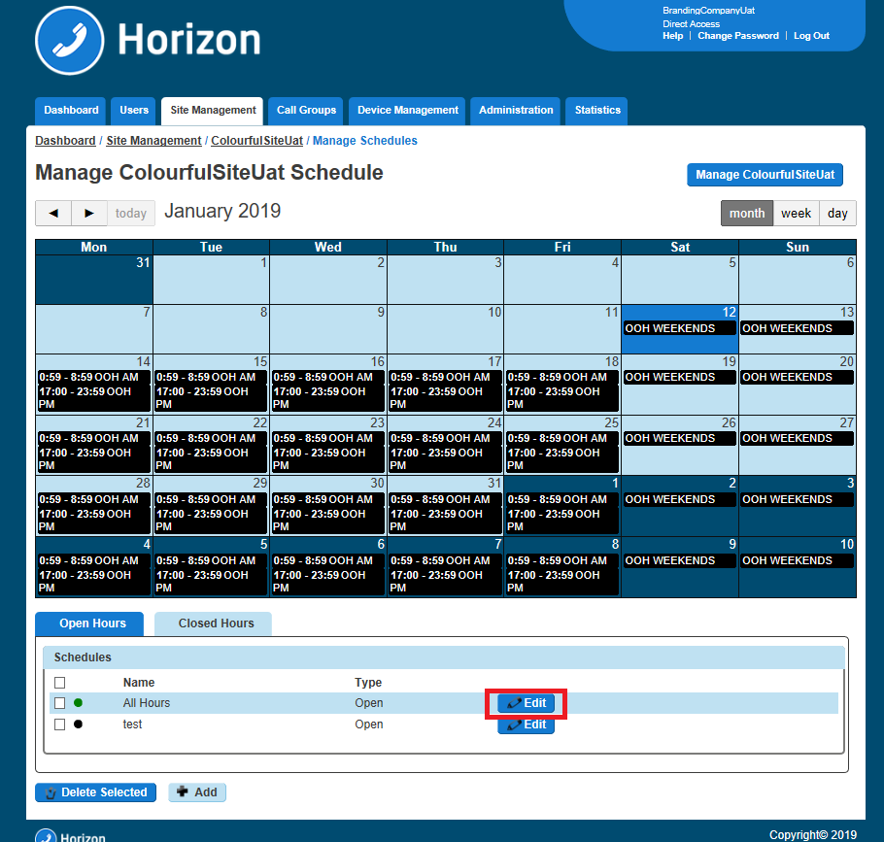Click the 'All Hours' schedule name
Screen dimensions: 884x842
tap(147, 703)
